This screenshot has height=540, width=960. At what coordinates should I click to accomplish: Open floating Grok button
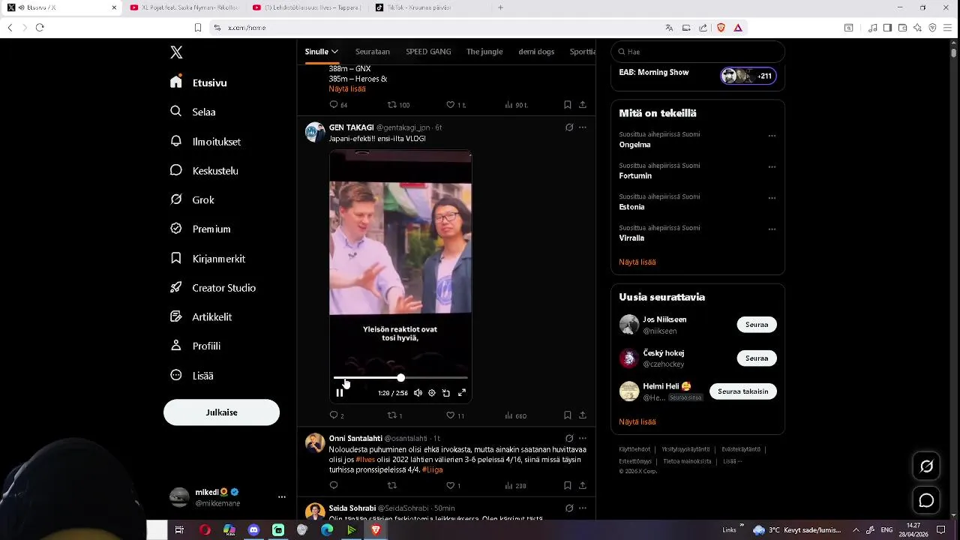point(927,466)
